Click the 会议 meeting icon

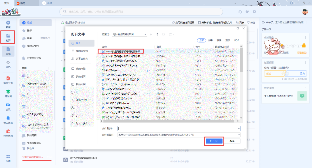(x=8, y=105)
